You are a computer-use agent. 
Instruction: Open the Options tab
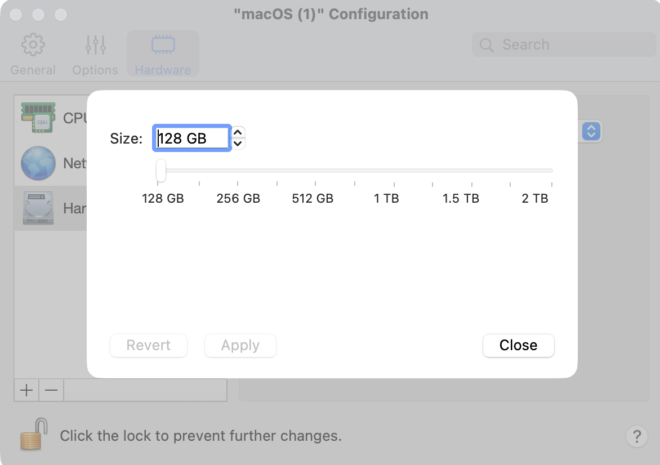[x=95, y=55]
